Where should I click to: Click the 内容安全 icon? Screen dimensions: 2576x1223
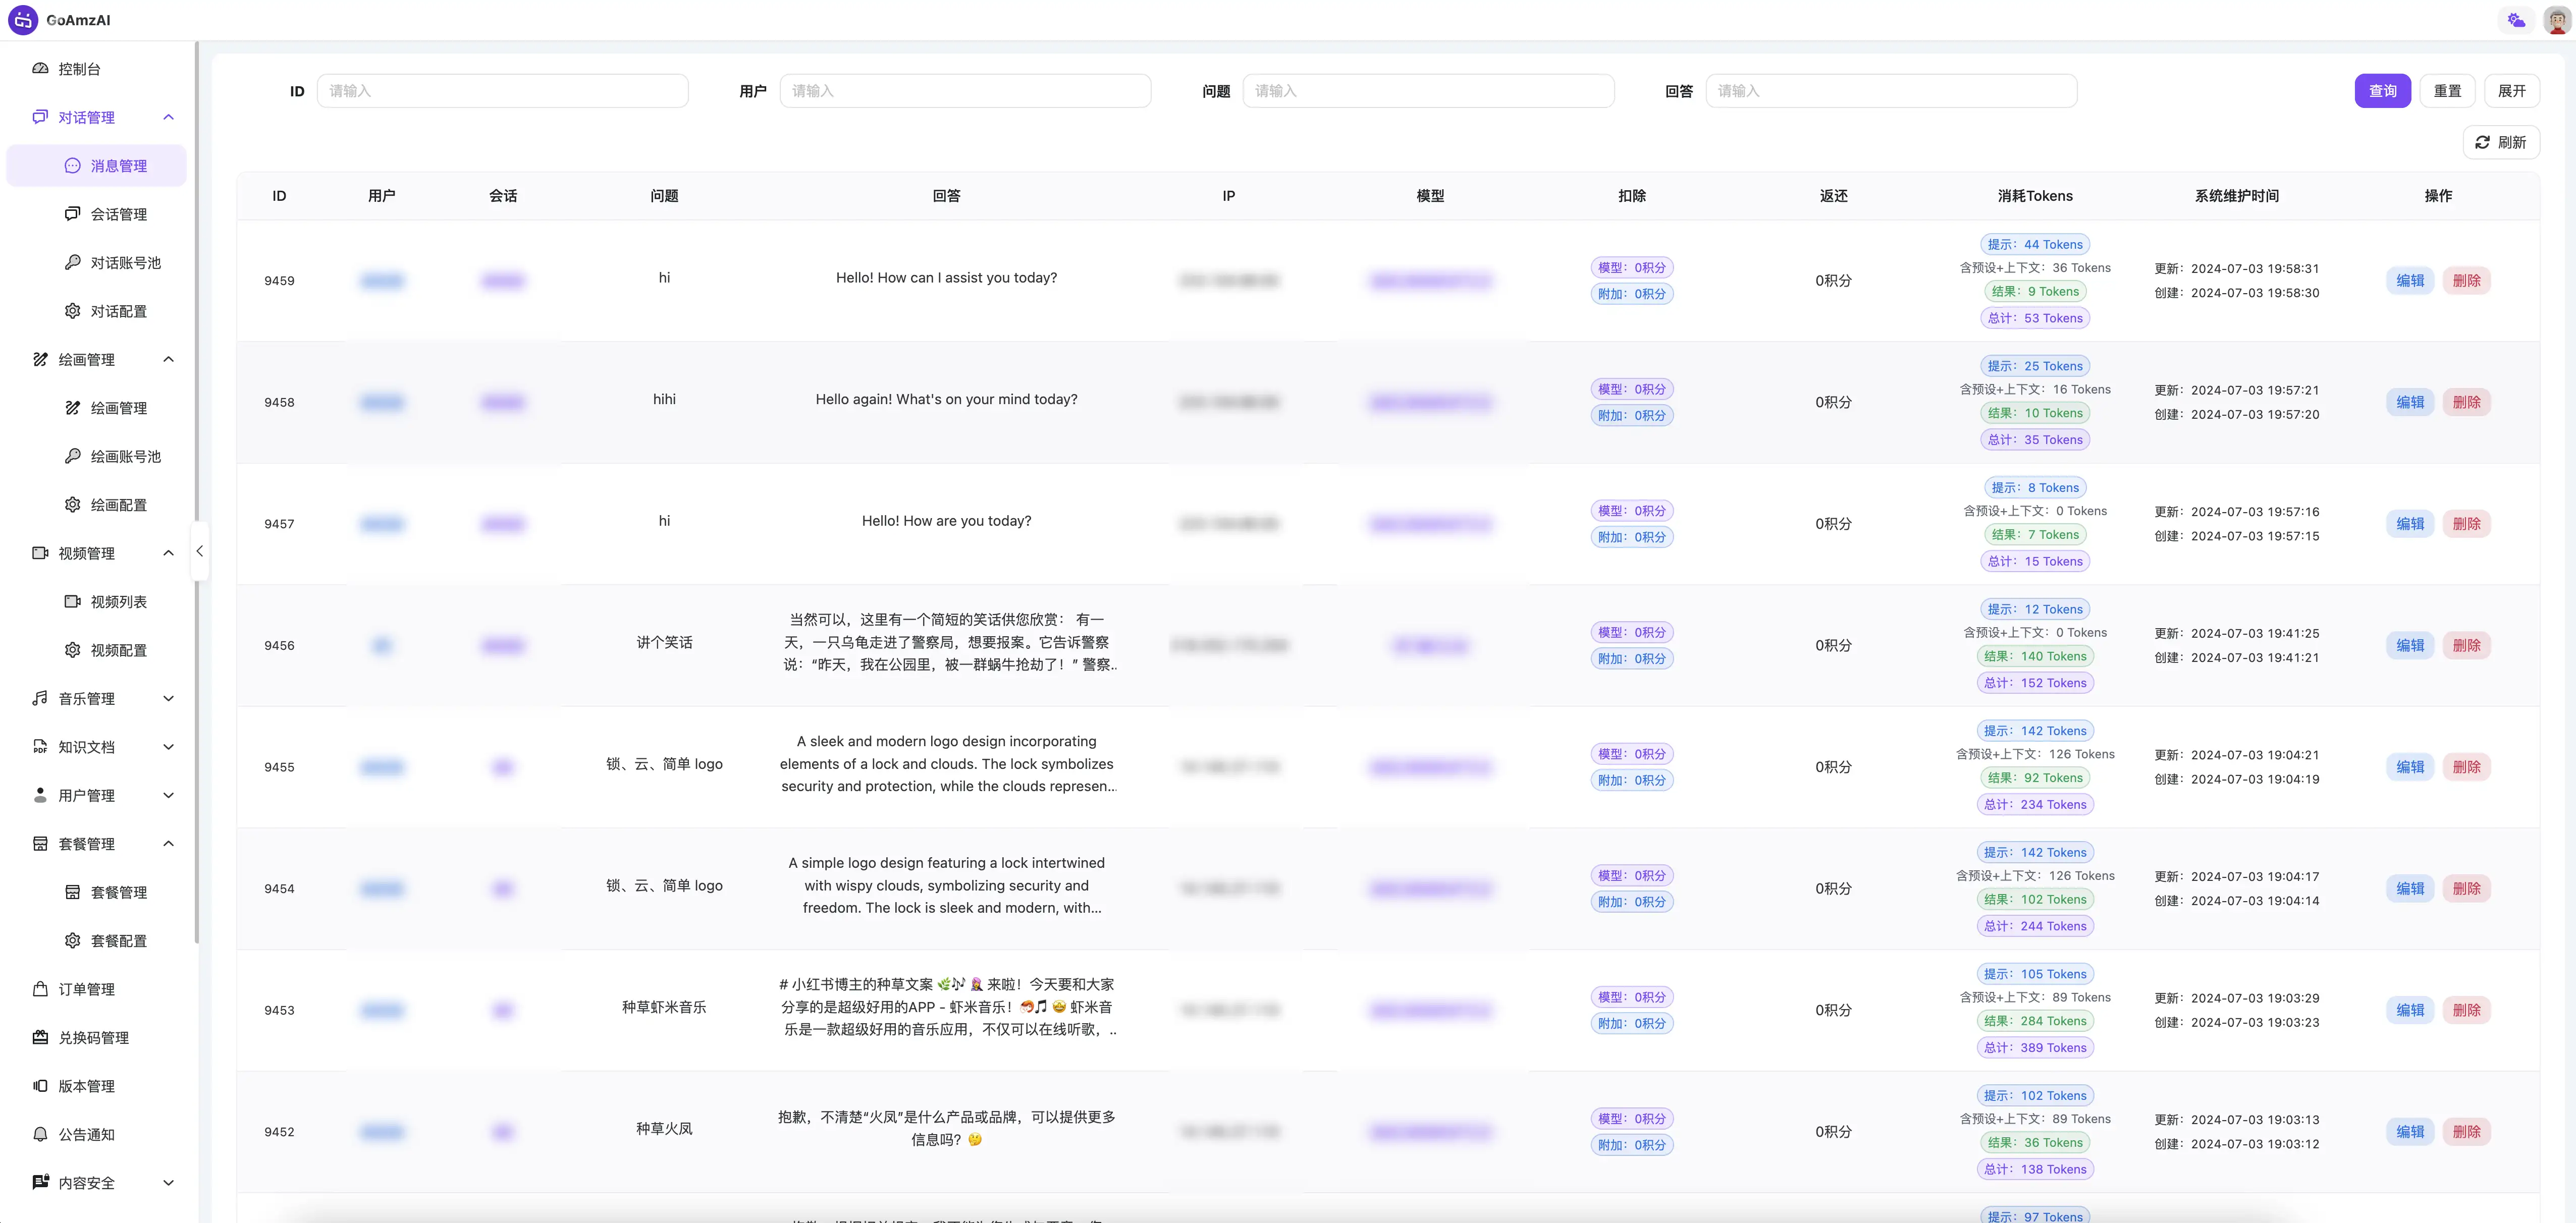(x=40, y=1183)
